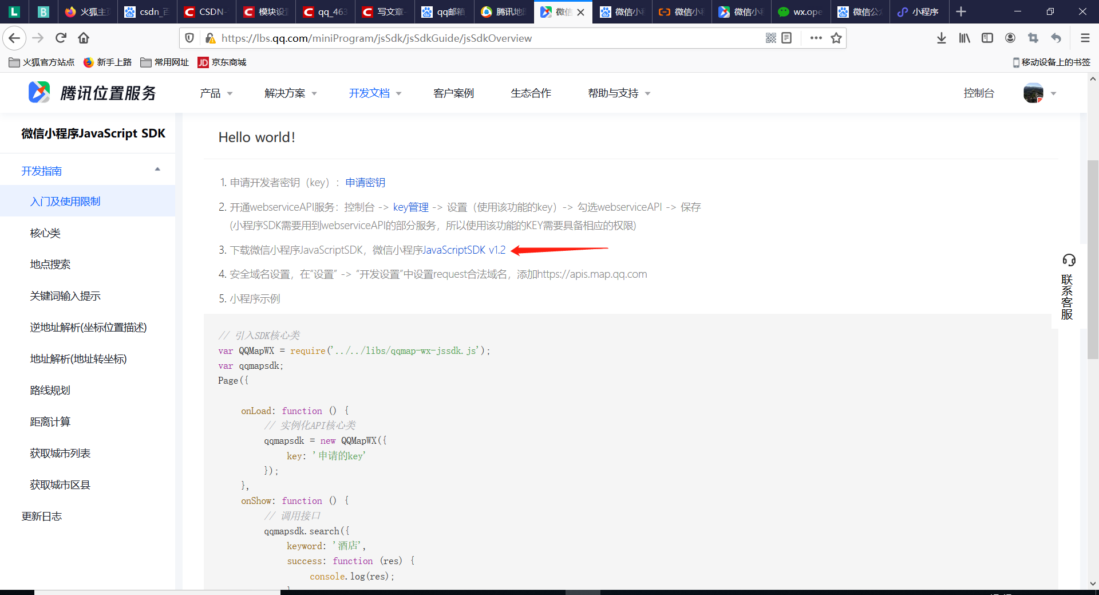Open the 京东商城 bookmark
Image resolution: width=1099 pixels, height=595 pixels.
222,62
